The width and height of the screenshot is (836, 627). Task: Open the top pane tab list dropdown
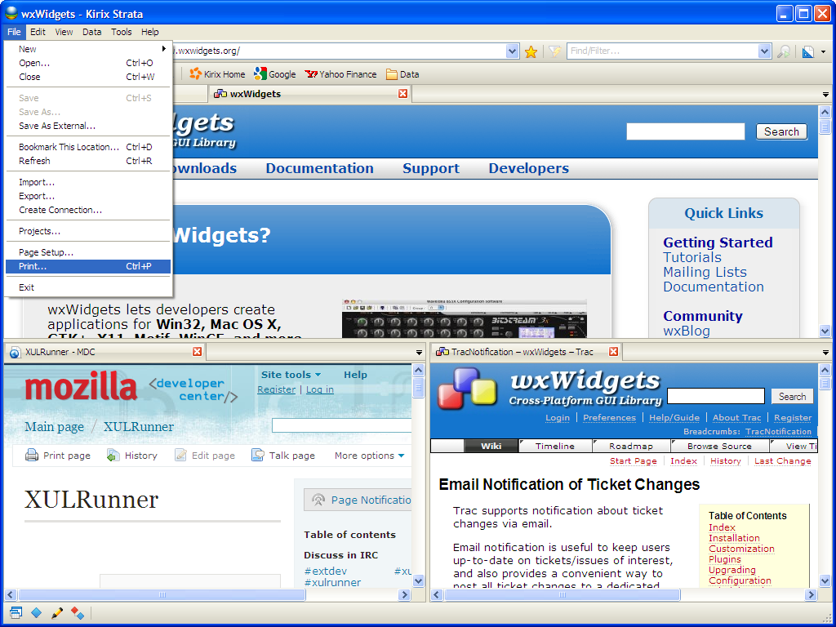tap(825, 95)
